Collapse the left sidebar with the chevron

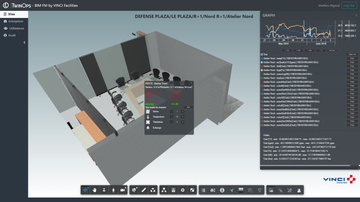pos(24,42)
